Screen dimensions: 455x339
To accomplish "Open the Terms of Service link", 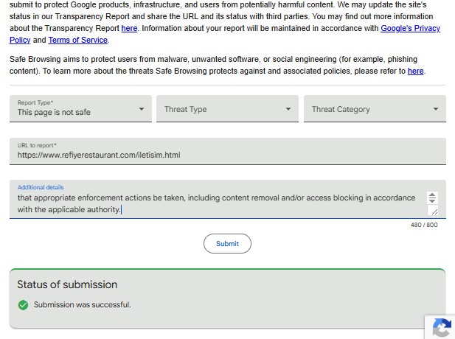I will (x=77, y=40).
